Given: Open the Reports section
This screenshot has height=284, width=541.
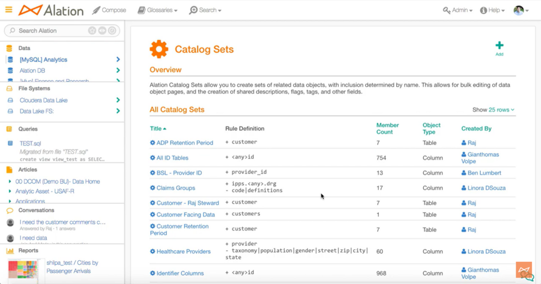Looking at the screenshot, I should tap(29, 251).
